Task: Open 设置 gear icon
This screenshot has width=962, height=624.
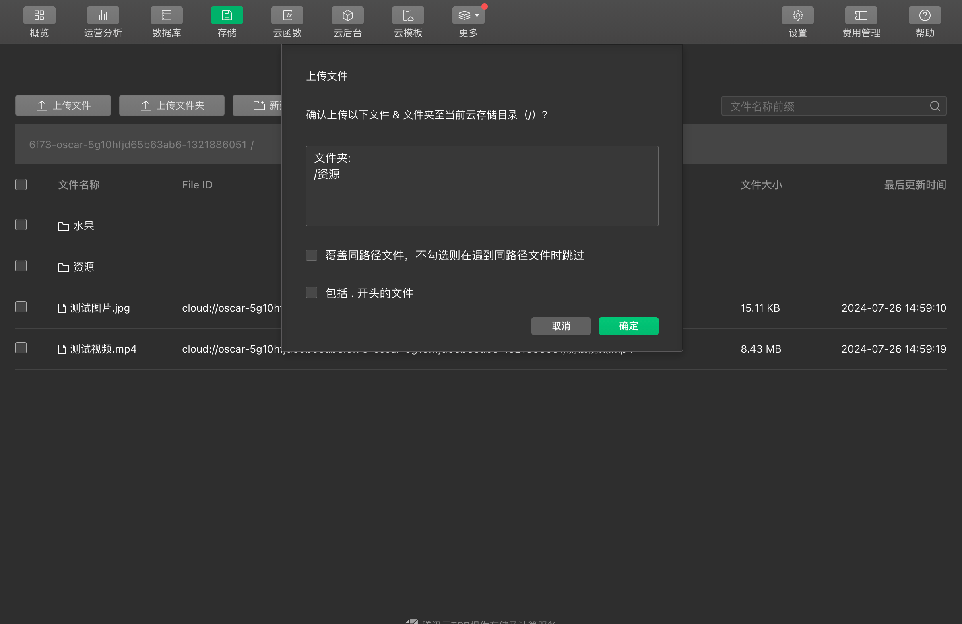Action: coord(797,15)
